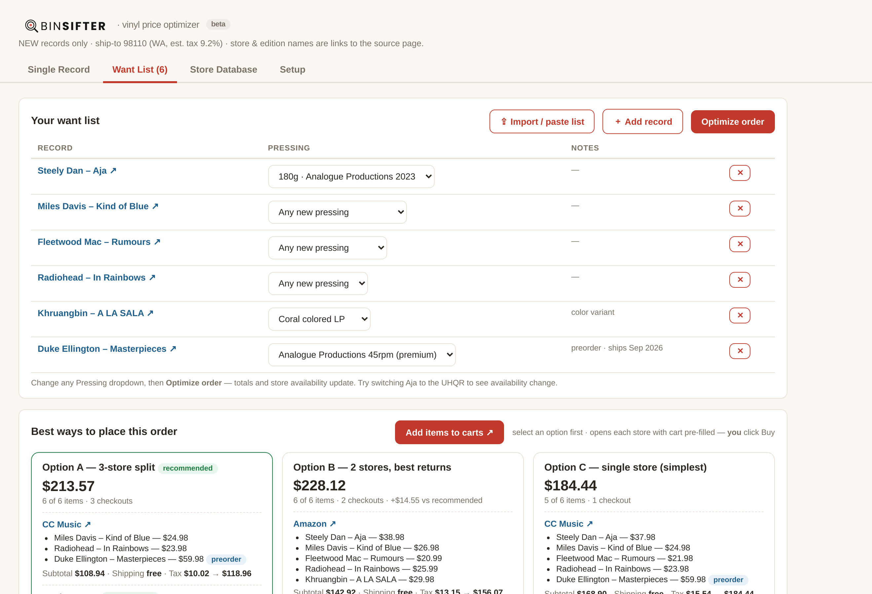
Task: Click 'Khruangbin – A LA SALA — $29.98' item
Action: click(x=370, y=579)
